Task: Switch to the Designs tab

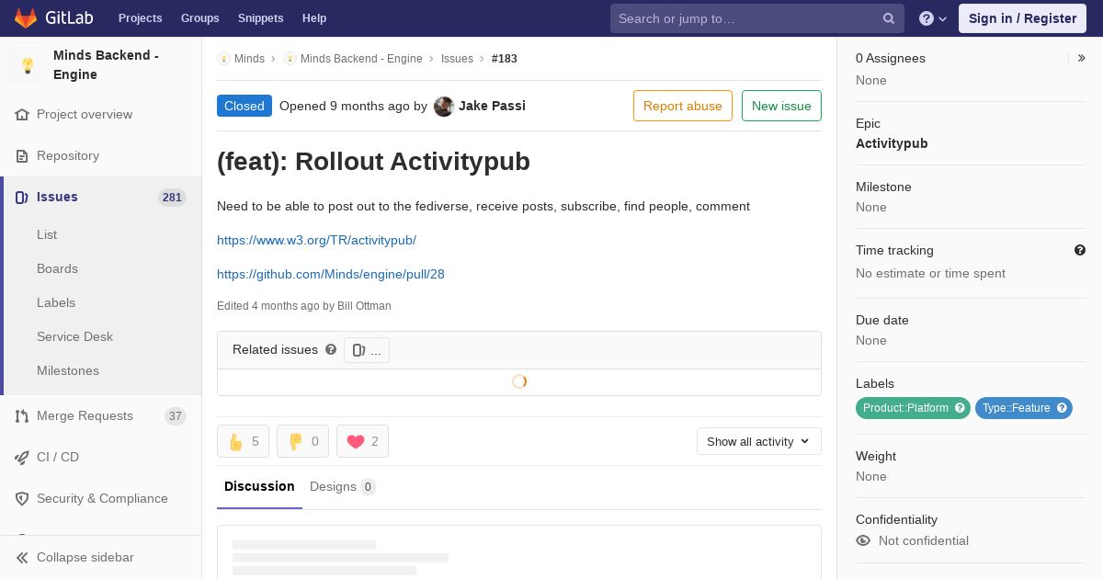Action: (342, 487)
